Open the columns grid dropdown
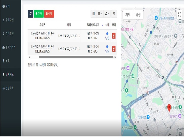Viewport: 185px width, 138px height. coord(100,14)
